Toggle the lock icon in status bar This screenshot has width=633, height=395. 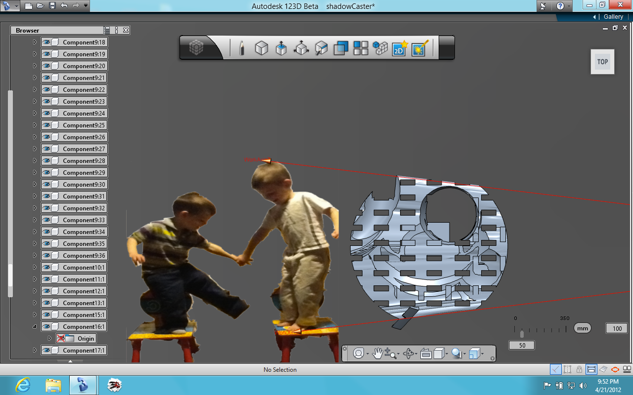point(579,369)
